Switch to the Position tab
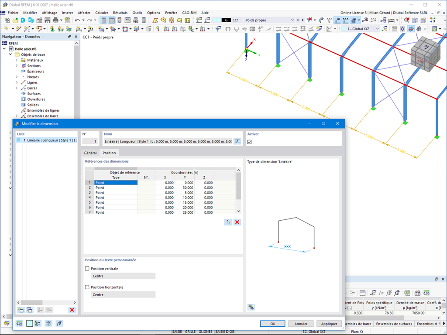Image resolution: width=447 pixels, height=335 pixels. pos(109,153)
